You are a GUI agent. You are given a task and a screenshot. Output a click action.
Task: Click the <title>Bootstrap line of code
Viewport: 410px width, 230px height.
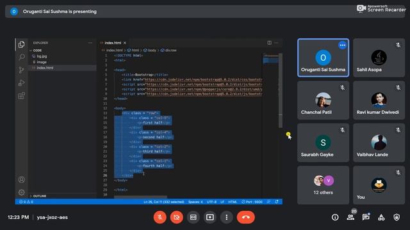(145, 75)
